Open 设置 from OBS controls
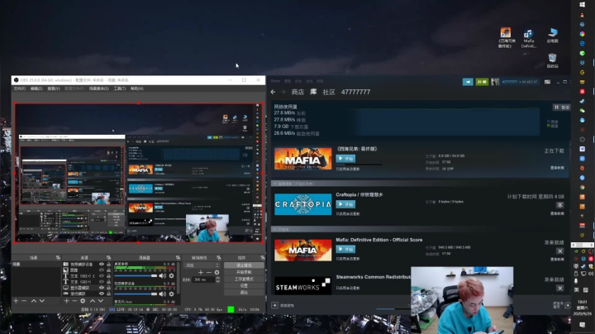The width and height of the screenshot is (595, 334). tap(244, 285)
